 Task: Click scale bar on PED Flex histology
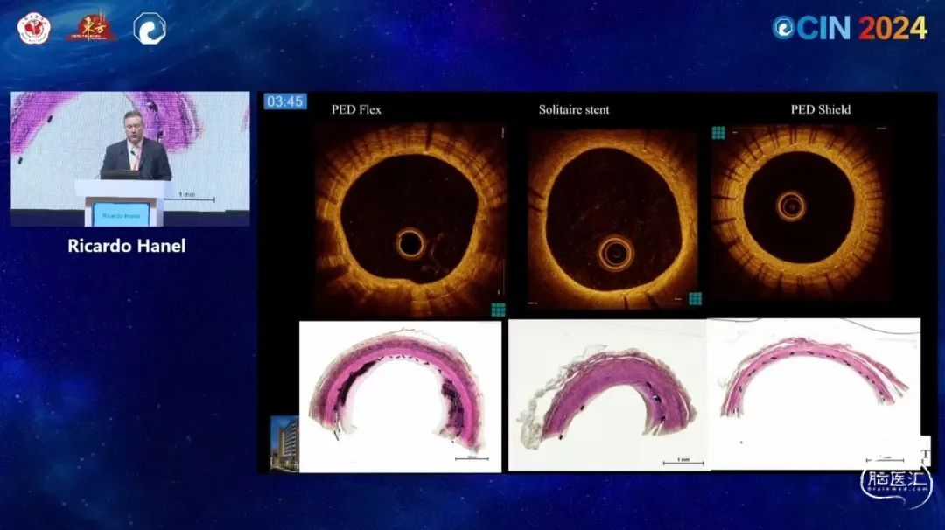(472, 458)
